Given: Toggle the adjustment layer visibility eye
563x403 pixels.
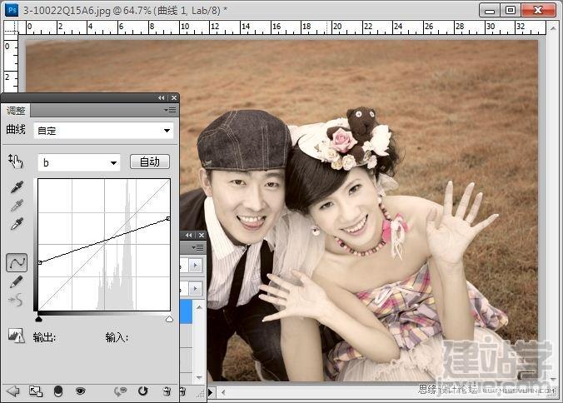Looking at the screenshot, I should [81, 391].
